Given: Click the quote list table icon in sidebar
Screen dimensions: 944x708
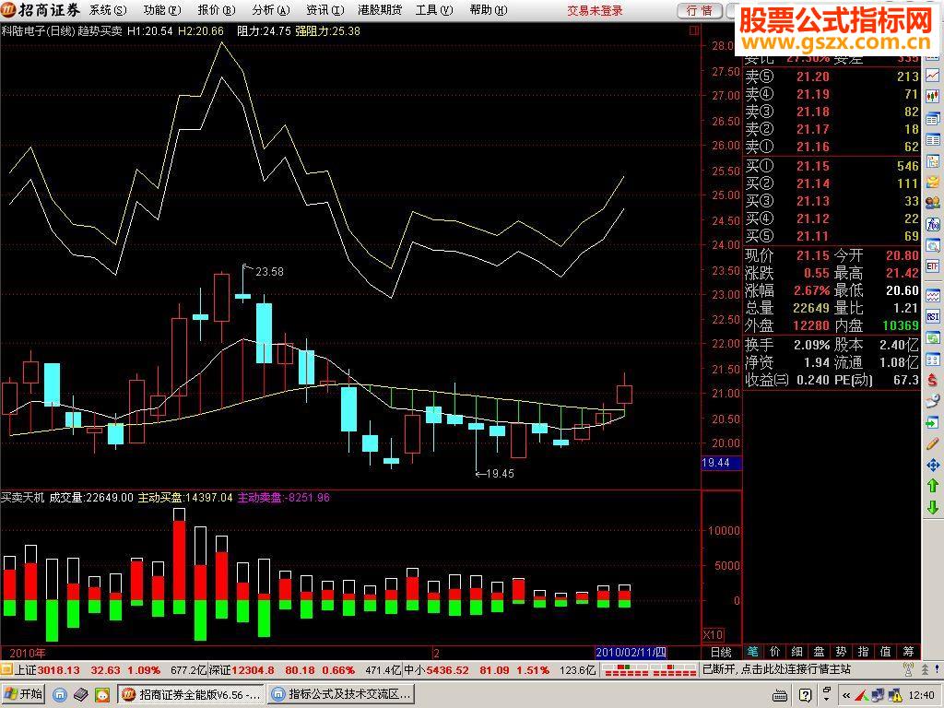Looking at the screenshot, I should tap(933, 140).
